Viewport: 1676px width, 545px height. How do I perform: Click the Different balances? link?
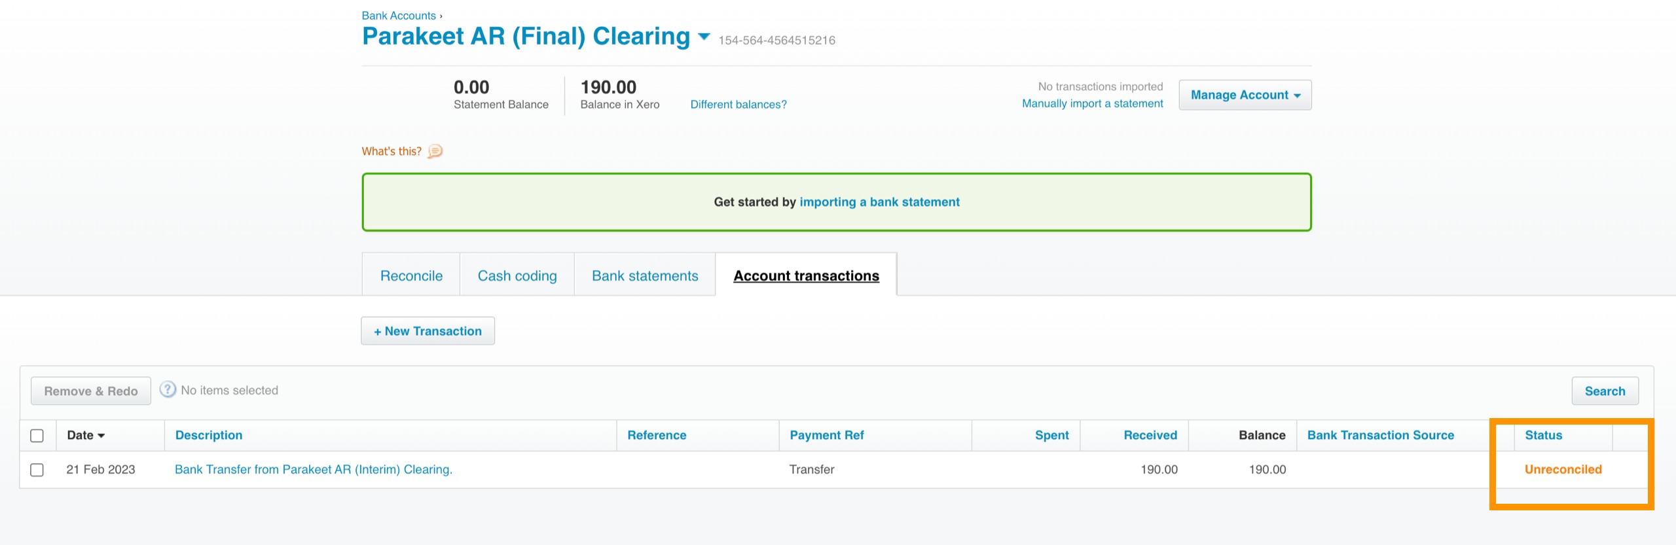[x=738, y=105]
